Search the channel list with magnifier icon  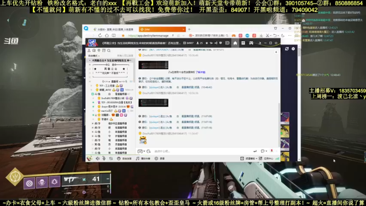109,50
